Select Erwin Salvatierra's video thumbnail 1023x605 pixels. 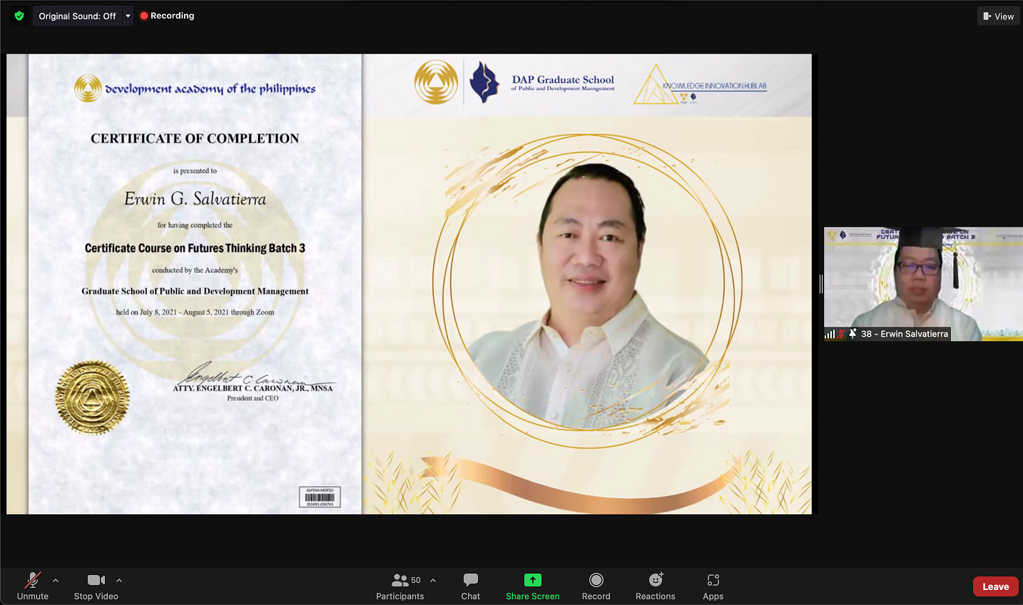pos(923,284)
